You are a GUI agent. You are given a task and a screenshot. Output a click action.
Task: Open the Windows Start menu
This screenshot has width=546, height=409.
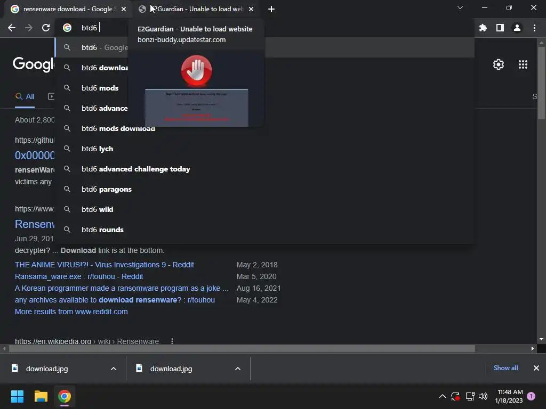pos(17,396)
